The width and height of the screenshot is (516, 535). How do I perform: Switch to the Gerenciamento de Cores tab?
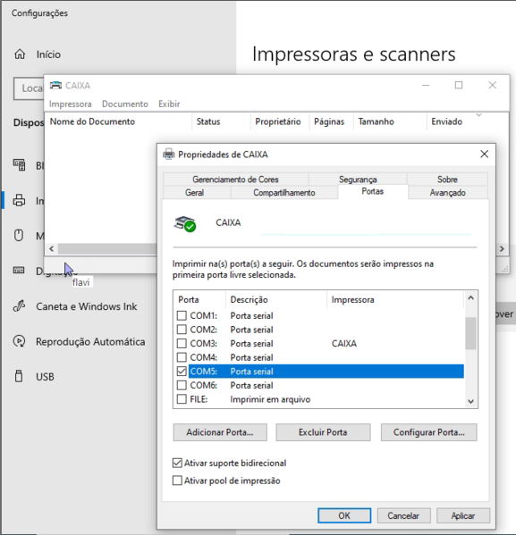pyautogui.click(x=235, y=180)
